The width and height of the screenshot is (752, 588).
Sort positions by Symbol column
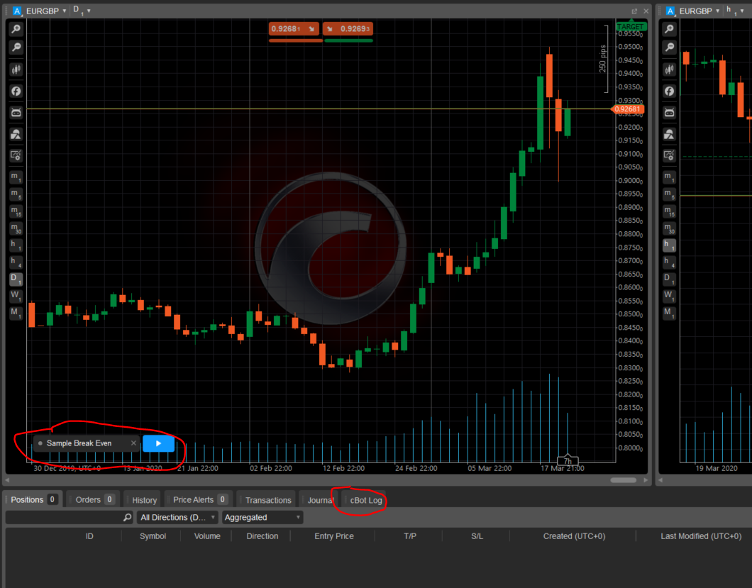coord(153,536)
